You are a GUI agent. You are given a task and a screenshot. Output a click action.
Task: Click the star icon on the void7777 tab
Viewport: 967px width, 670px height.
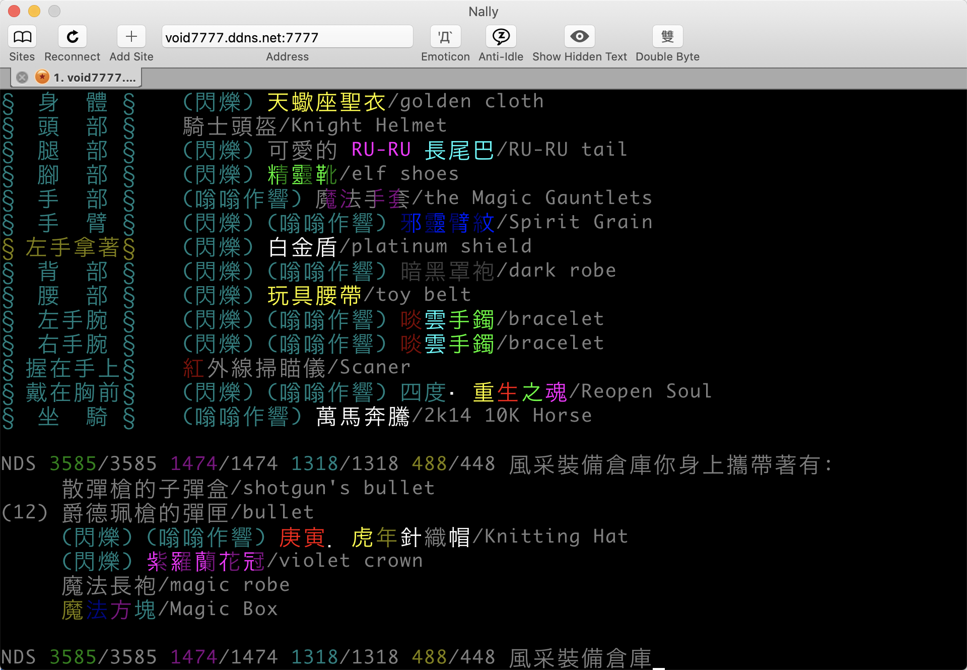tap(42, 77)
